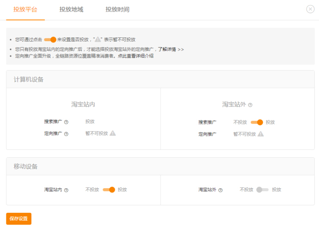Image resolution: width=319 pixels, height=228 pixels.
Task: Disable the mobile 淘宝站内 delivery switch
Action: tap(108, 189)
